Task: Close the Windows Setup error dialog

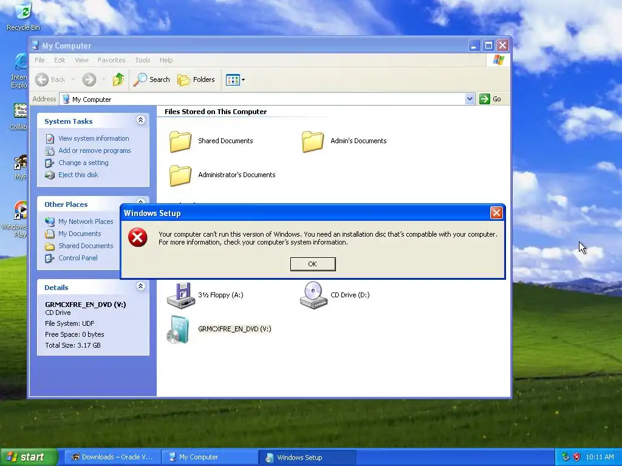Action: pos(496,213)
